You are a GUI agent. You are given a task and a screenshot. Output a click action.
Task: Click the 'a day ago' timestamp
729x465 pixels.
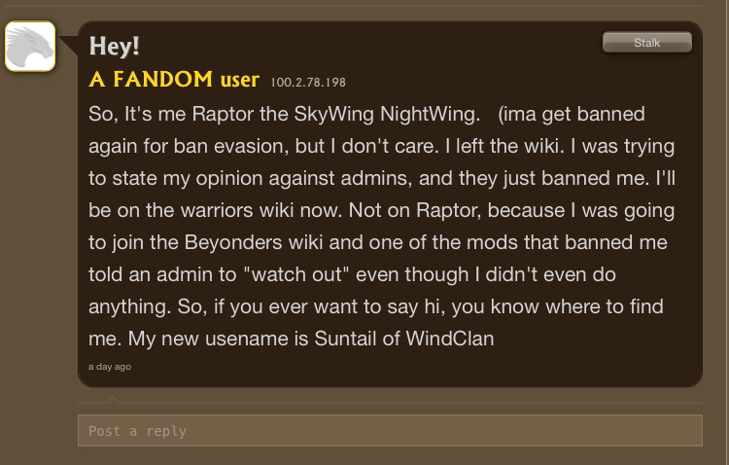tap(110, 367)
